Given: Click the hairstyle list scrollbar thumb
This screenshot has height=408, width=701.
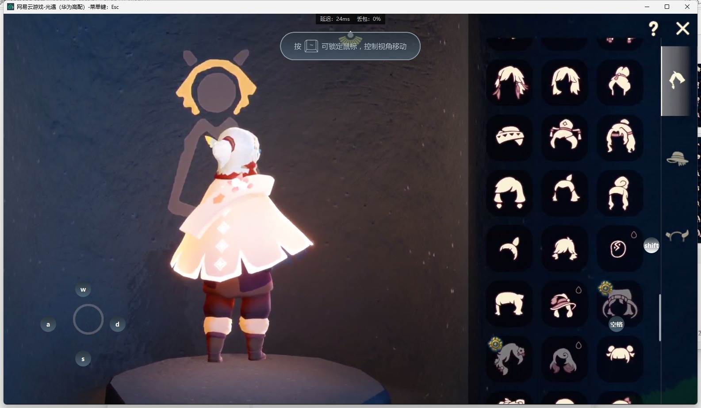Looking at the screenshot, I should coord(660,318).
